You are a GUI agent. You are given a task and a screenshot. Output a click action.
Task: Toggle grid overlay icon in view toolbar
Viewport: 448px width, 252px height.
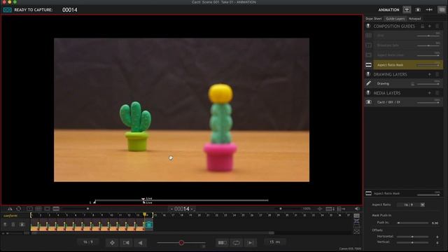[38, 209]
